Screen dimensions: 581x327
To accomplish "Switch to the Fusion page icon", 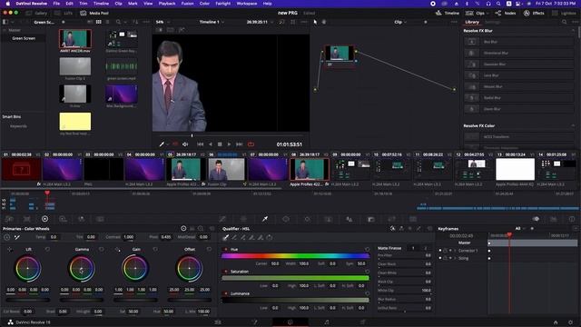I will click(254, 322).
